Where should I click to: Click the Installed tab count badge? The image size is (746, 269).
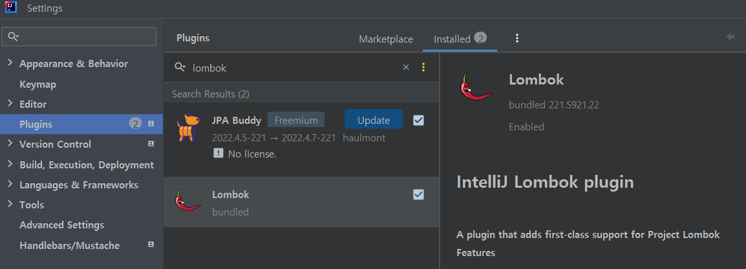pos(480,39)
